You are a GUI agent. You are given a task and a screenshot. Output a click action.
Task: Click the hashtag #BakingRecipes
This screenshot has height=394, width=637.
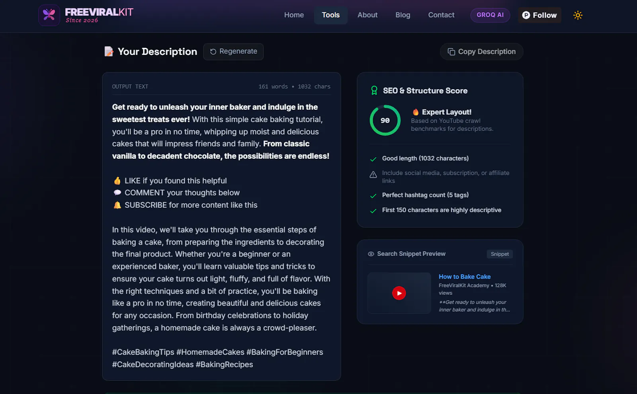(x=224, y=365)
